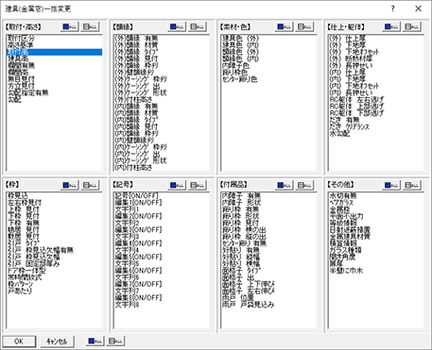432x350 pixels.
Task: Confirm with the OK button
Action: click(19, 342)
